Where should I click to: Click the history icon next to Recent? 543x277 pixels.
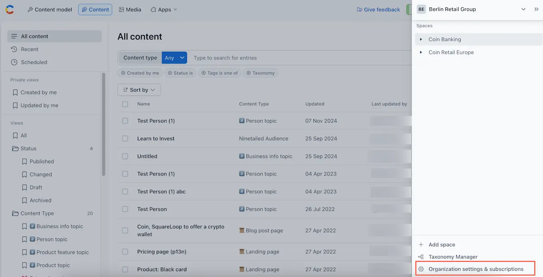coord(14,49)
